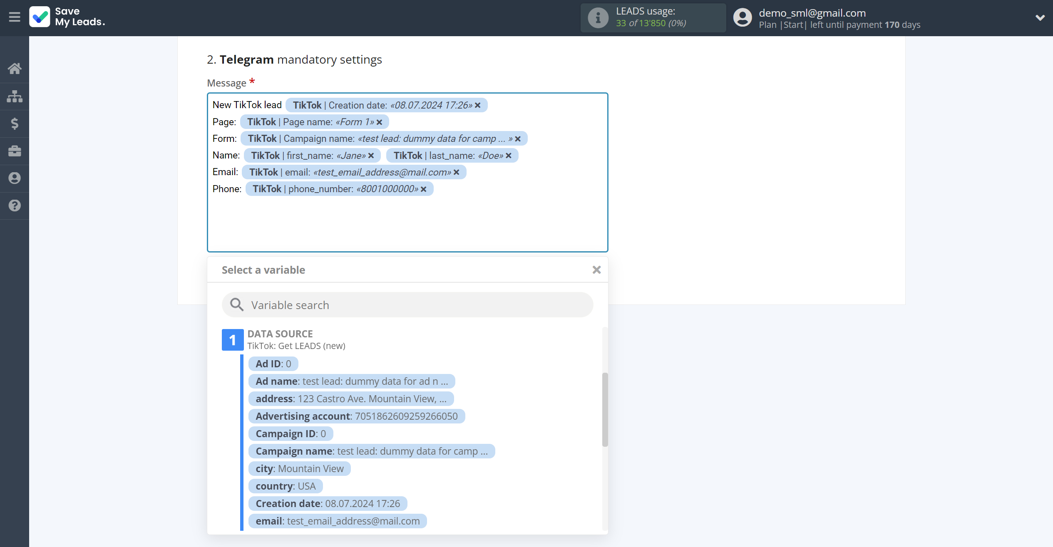Screen dimensions: 1053x547
Task: Open the billing dollar sidebar icon
Action: [x=15, y=124]
